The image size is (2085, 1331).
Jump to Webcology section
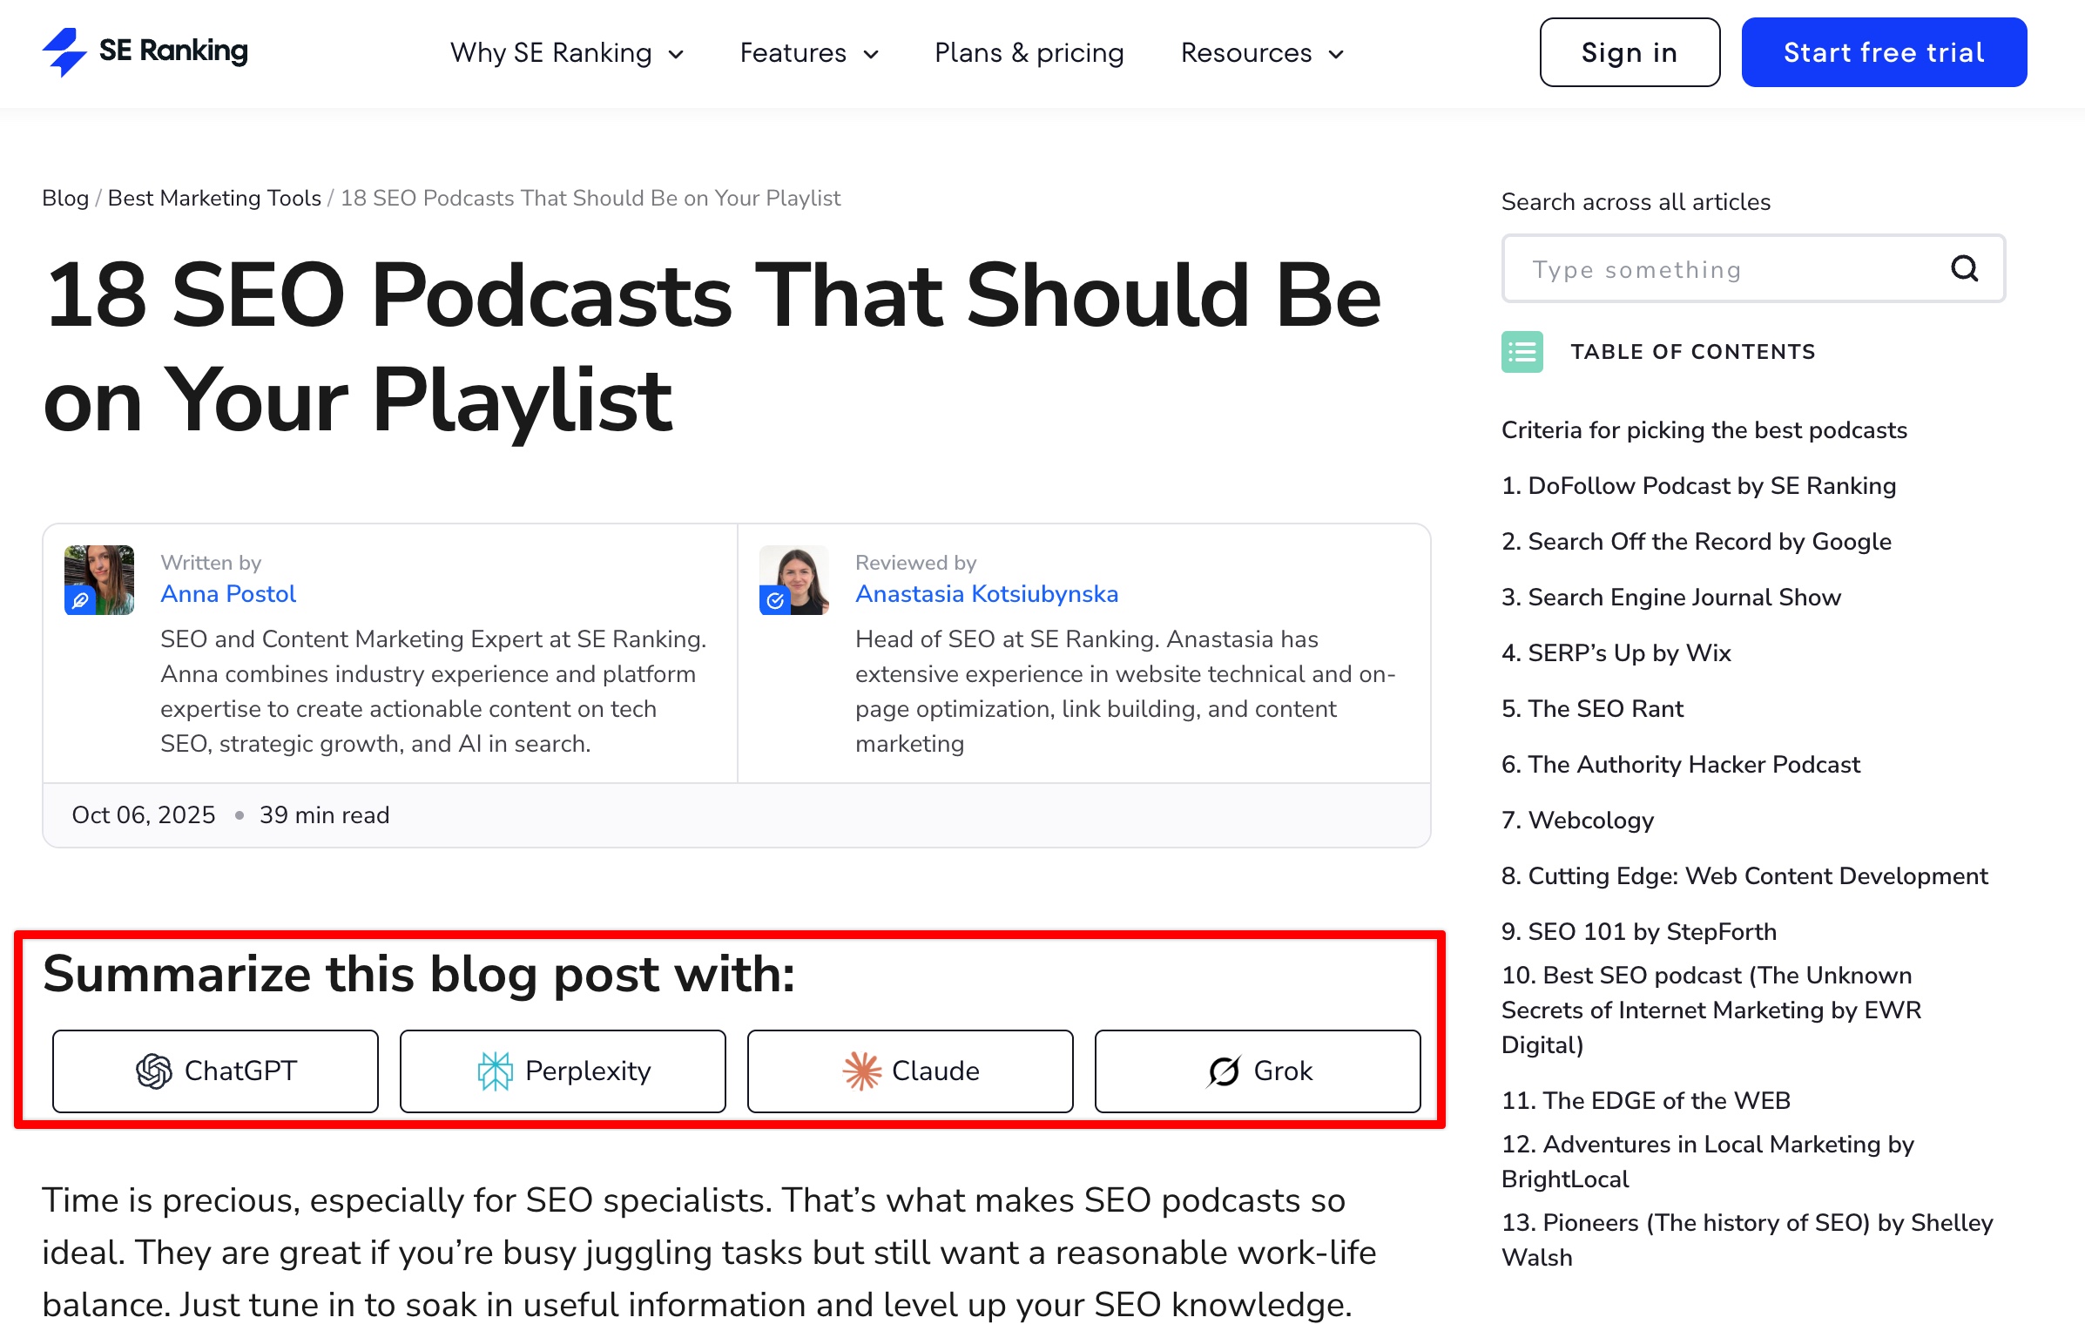tap(1578, 820)
